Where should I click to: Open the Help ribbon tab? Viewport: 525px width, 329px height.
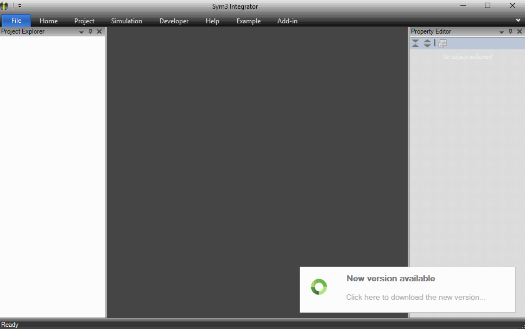pos(212,21)
